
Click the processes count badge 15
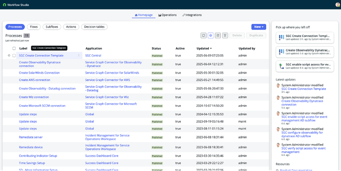click(26, 35)
